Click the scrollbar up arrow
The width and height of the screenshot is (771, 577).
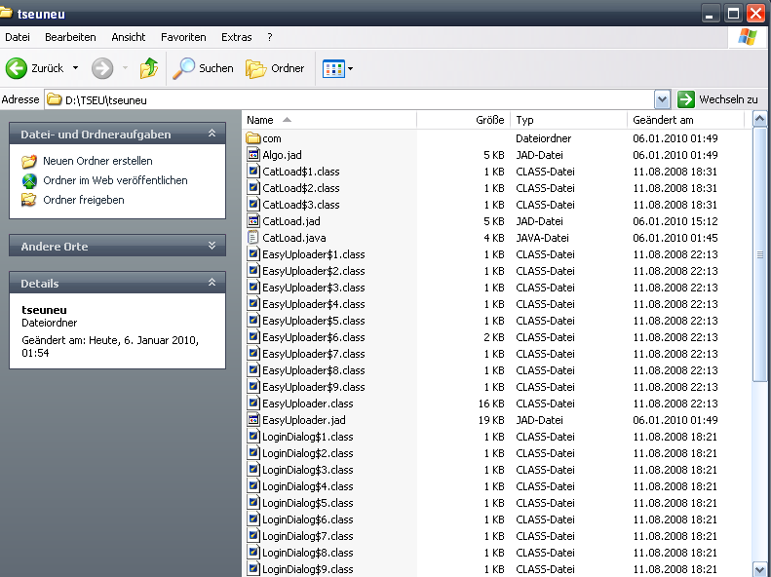(x=759, y=119)
